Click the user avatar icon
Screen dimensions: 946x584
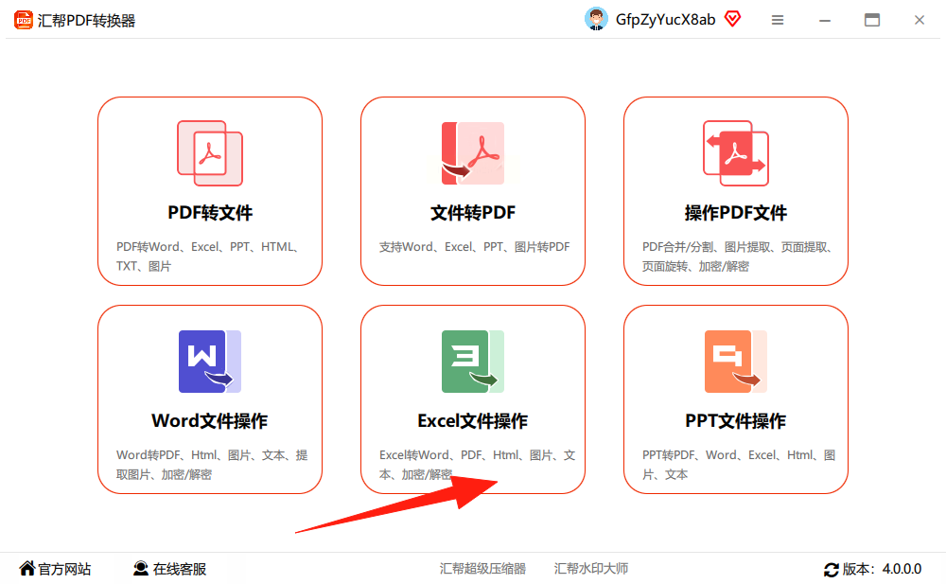(x=596, y=19)
